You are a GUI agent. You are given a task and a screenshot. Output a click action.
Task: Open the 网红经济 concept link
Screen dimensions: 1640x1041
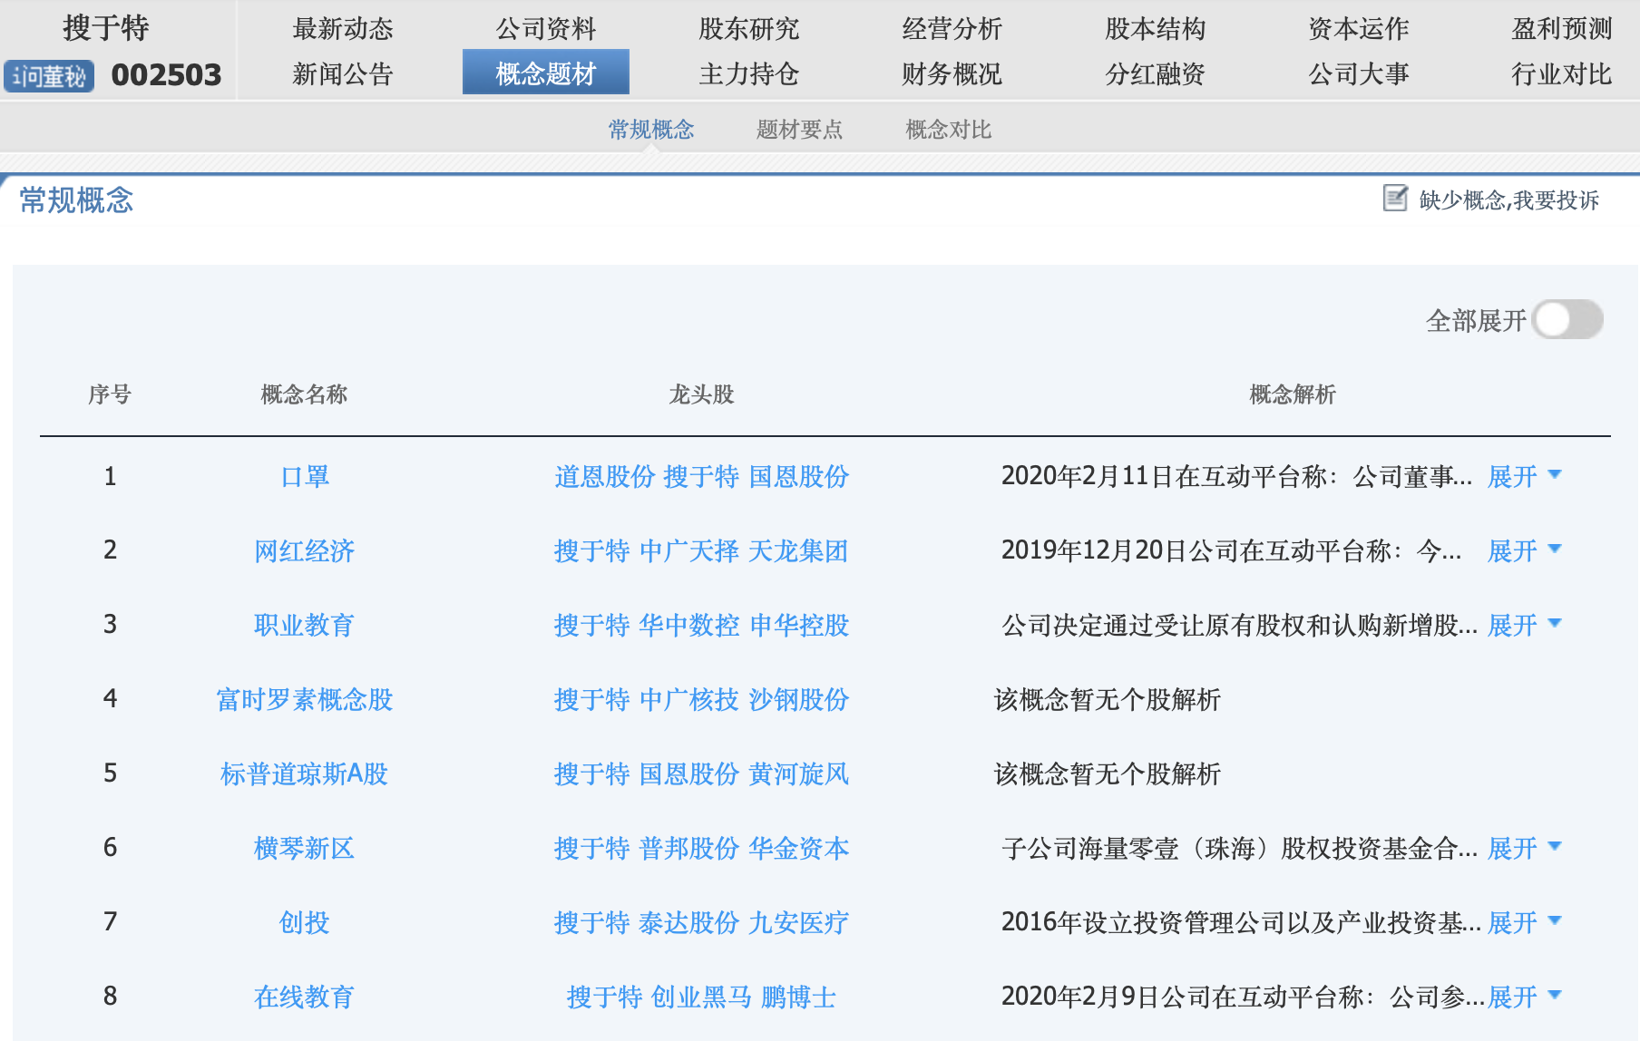(305, 550)
